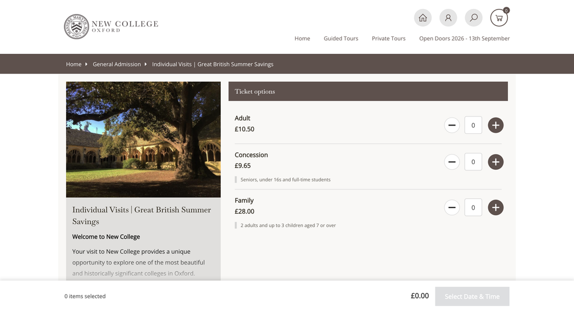
Task: Remove a Concession ticket with minus
Action: [x=452, y=162]
